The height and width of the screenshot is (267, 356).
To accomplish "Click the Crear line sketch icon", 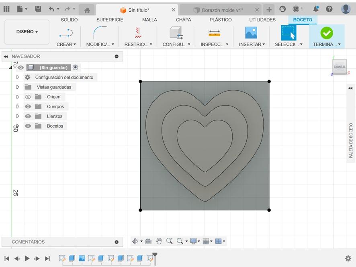I will pos(66,33).
